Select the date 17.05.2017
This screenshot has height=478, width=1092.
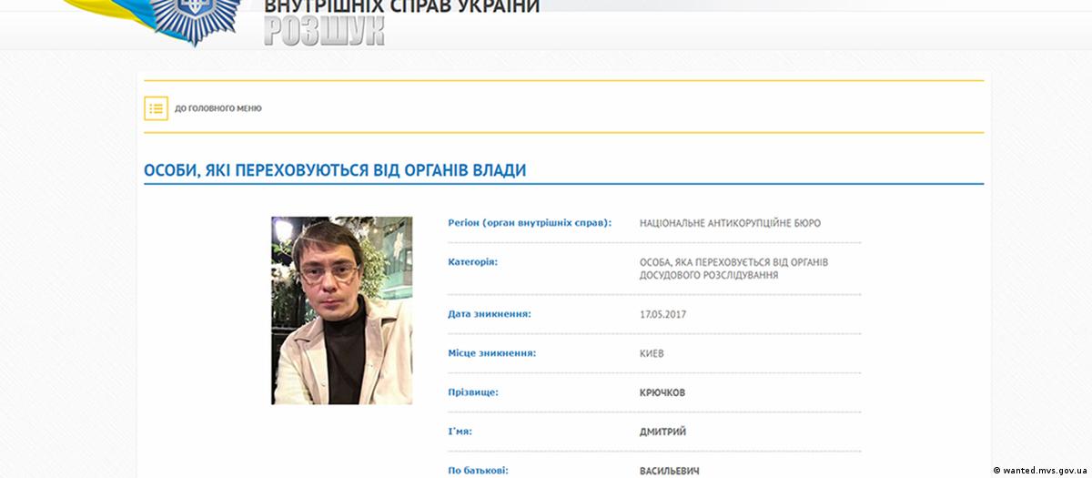662,314
